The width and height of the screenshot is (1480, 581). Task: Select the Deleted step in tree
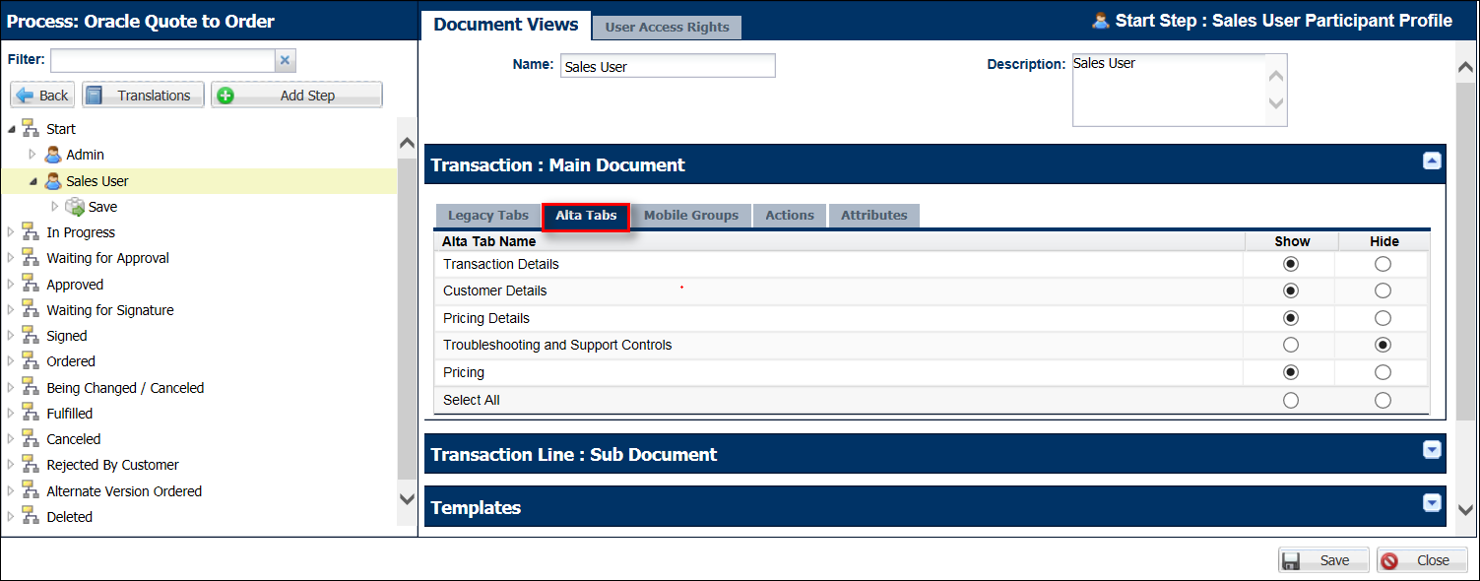(69, 517)
